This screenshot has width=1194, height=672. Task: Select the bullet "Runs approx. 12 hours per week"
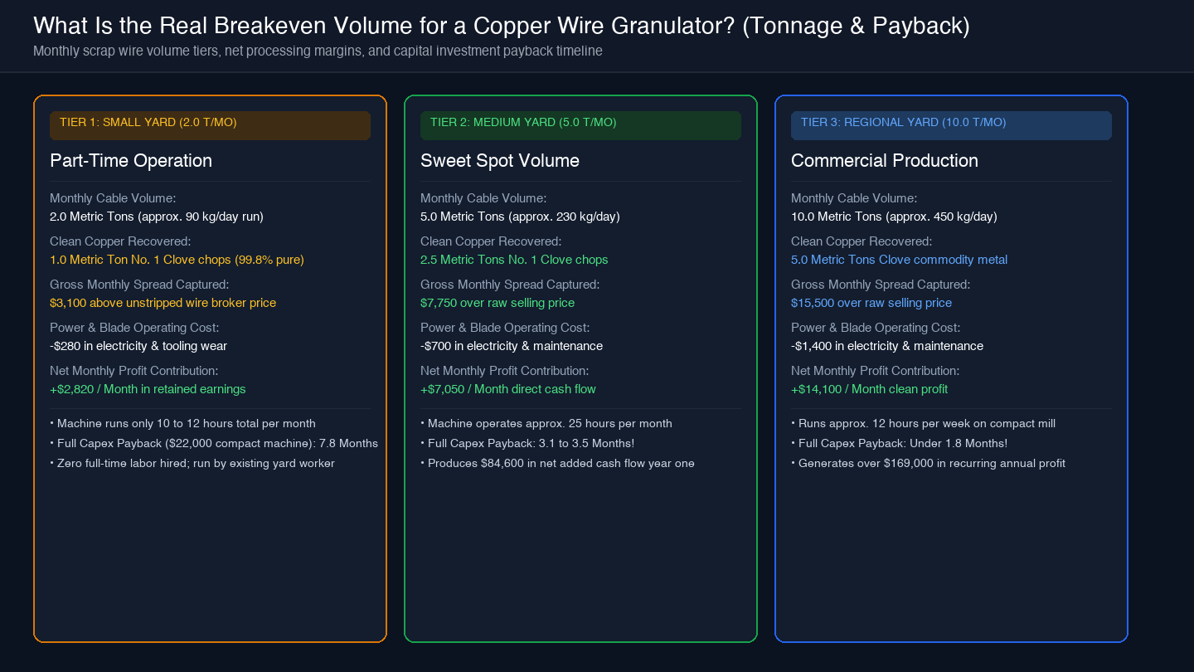click(923, 423)
